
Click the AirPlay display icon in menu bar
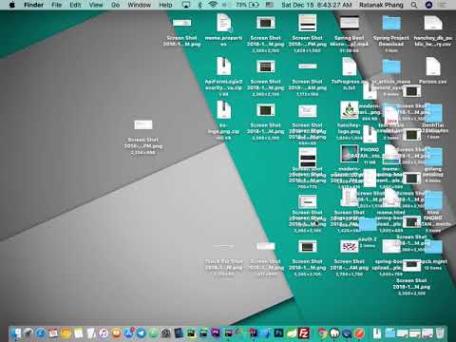click(186, 5)
